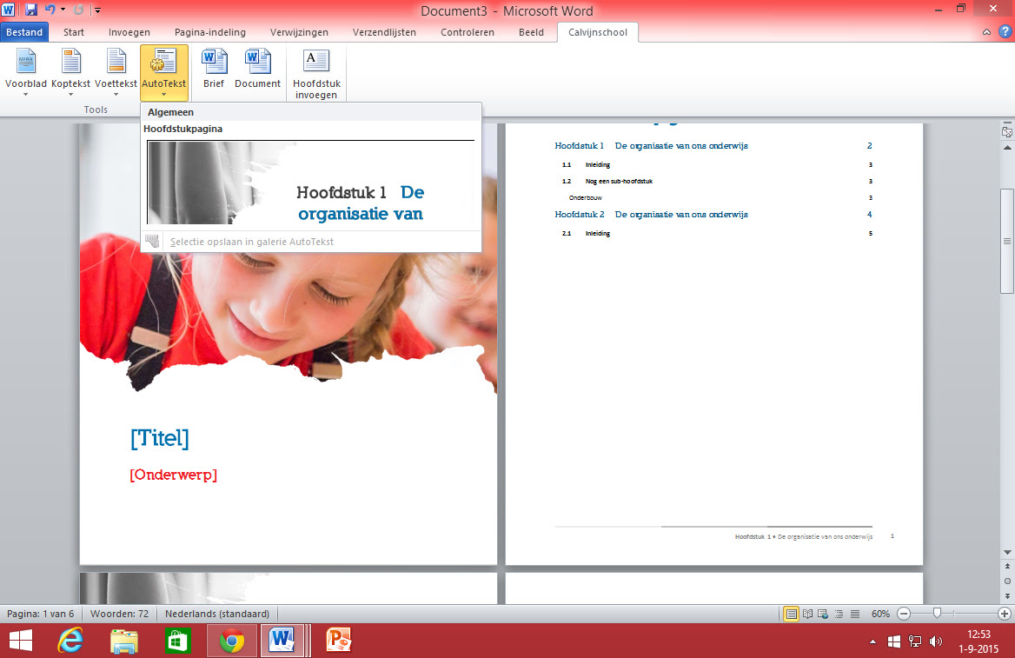Open the Word application icon menu

pos(9,10)
